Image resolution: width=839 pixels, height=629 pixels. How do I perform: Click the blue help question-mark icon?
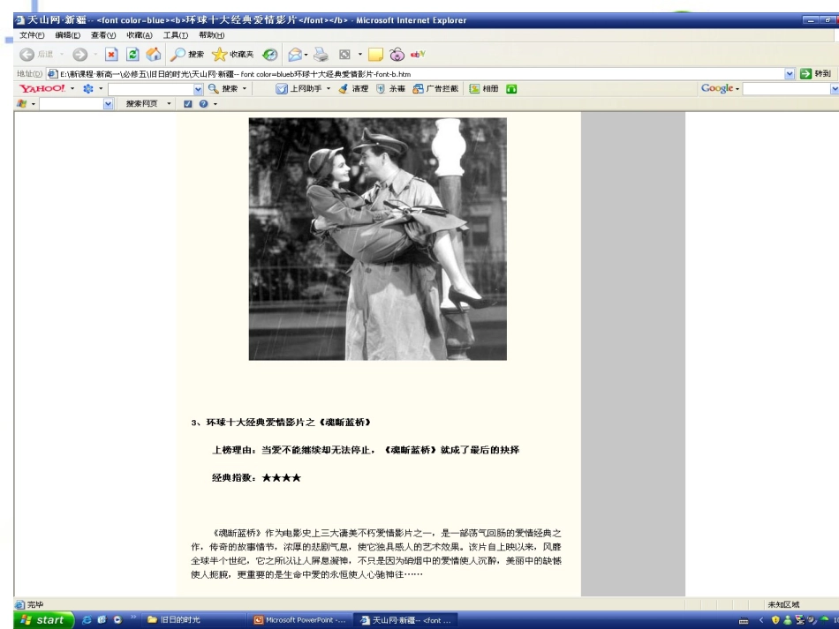tap(203, 104)
